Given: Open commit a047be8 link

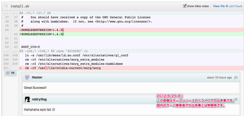Looking at the screenshot, I should click(235, 6).
